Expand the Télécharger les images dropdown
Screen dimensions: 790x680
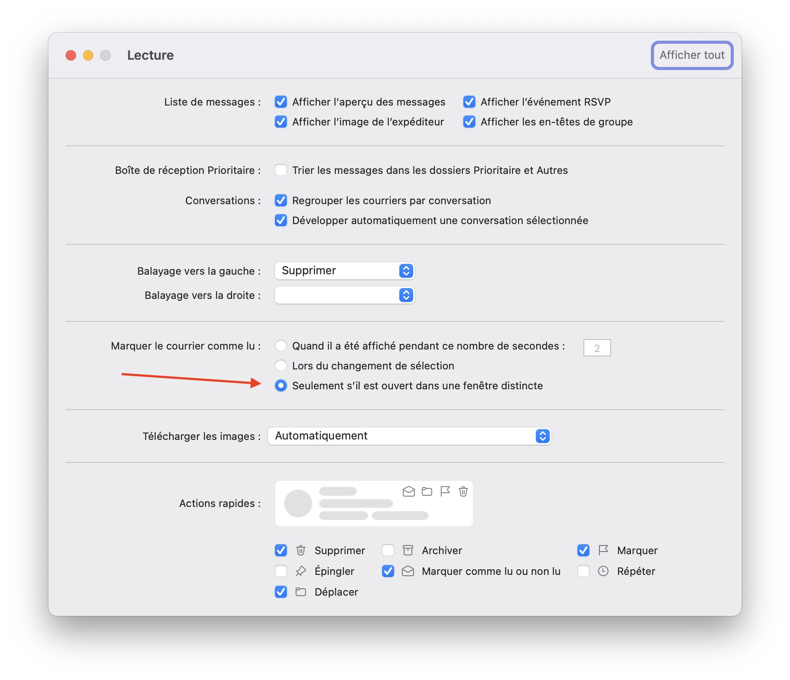(x=410, y=436)
